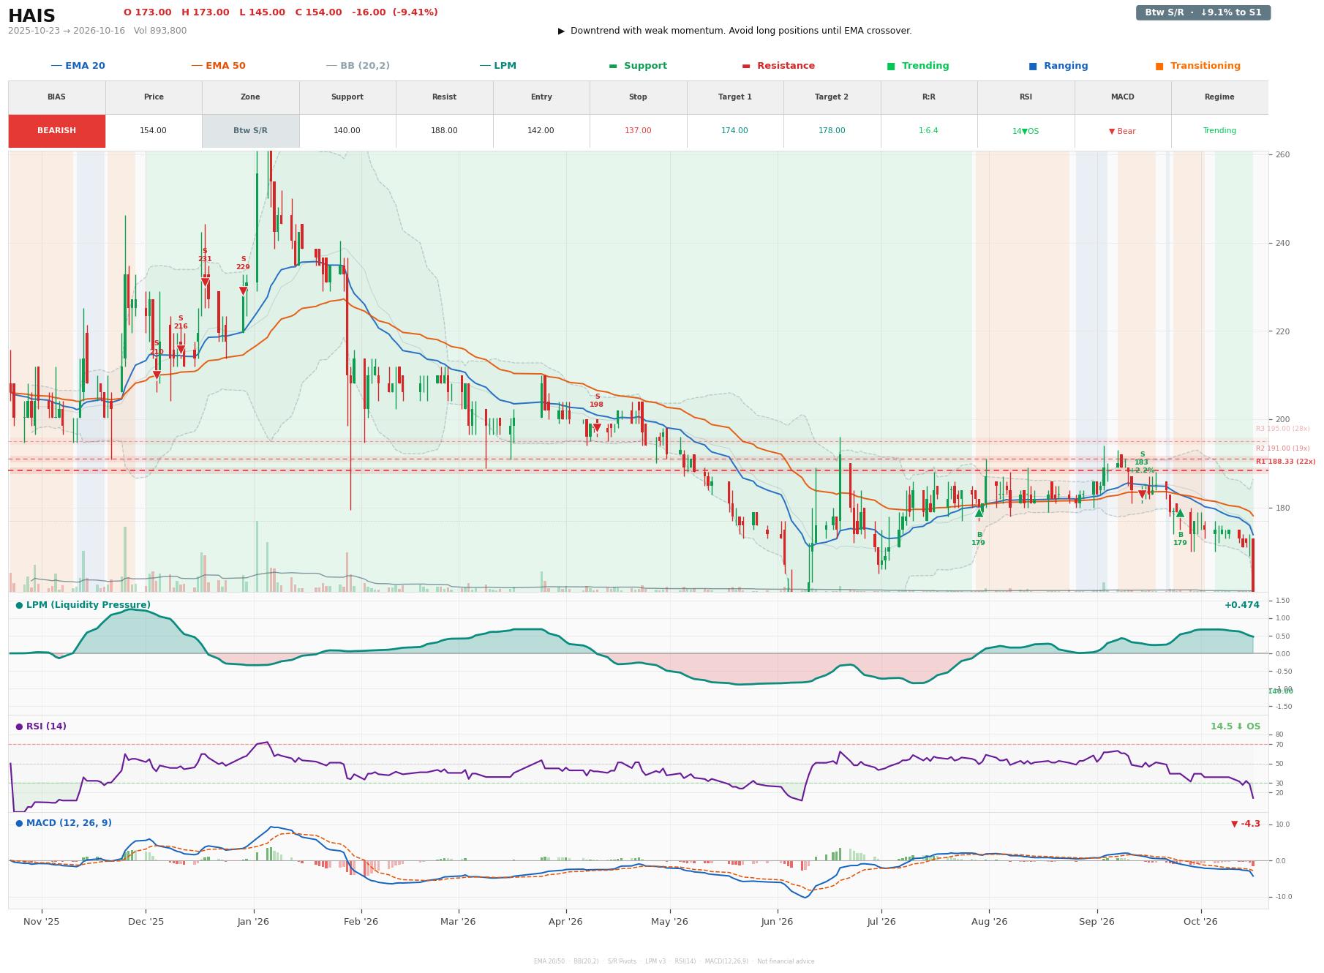1324x973 pixels.
Task: Click the MACD Bear cell
Action: pyautogui.click(x=1122, y=131)
